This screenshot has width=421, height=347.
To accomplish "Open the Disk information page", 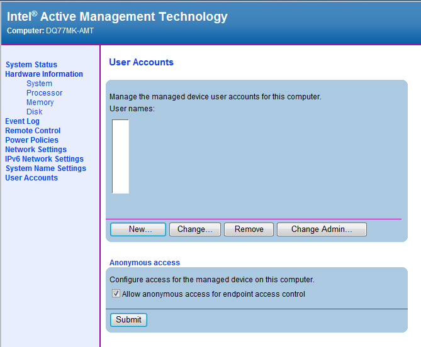I will pos(35,111).
